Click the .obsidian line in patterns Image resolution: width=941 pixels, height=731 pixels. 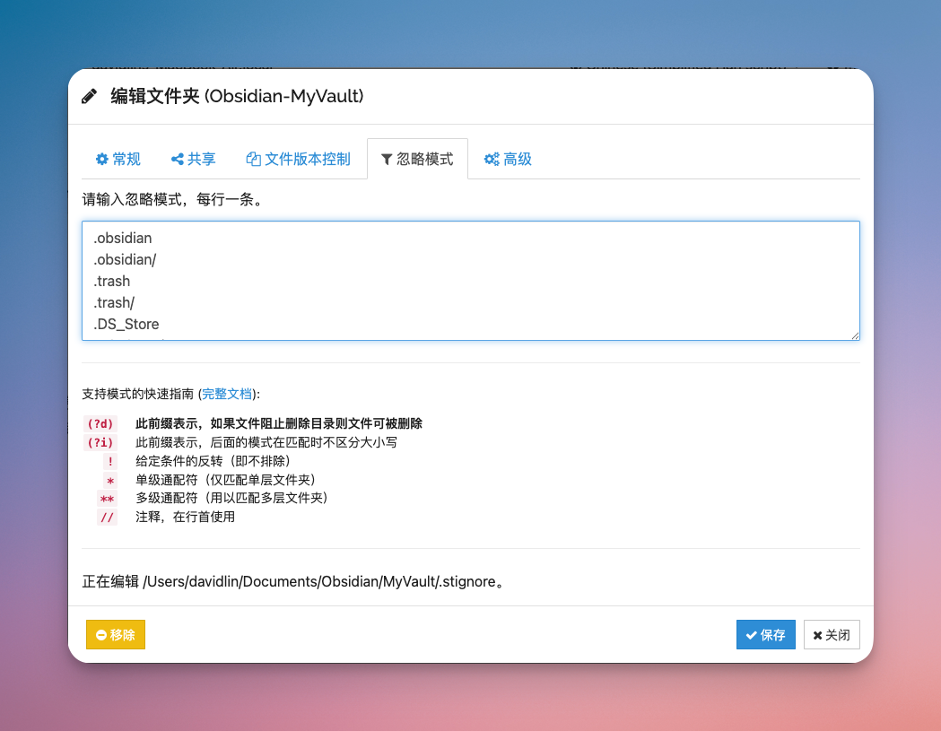point(123,239)
